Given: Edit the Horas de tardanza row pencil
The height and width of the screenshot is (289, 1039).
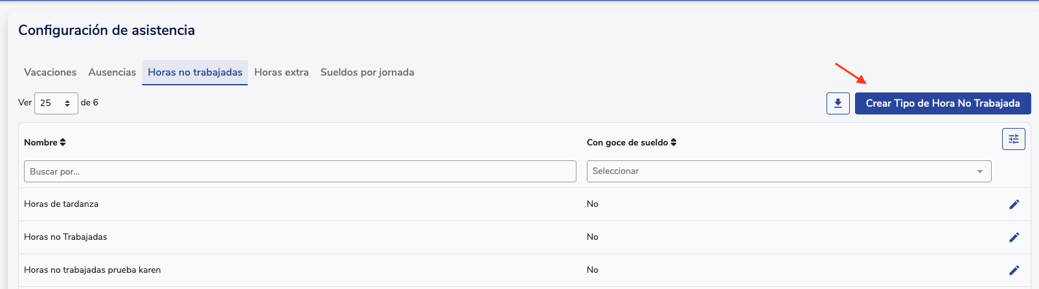Looking at the screenshot, I should [x=1014, y=204].
